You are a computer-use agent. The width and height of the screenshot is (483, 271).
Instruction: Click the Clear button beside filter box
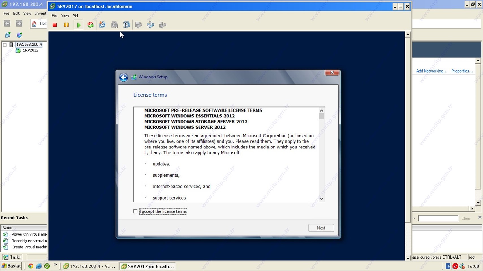point(466,218)
